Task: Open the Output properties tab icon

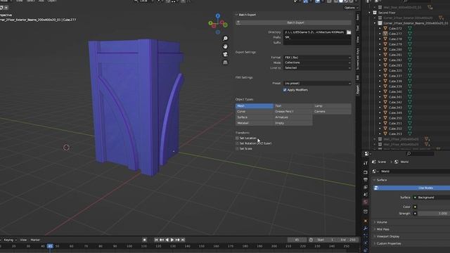Action: [x=366, y=180]
